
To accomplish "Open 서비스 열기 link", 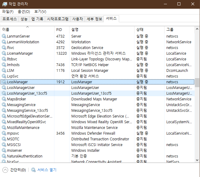I will coord(47,170).
